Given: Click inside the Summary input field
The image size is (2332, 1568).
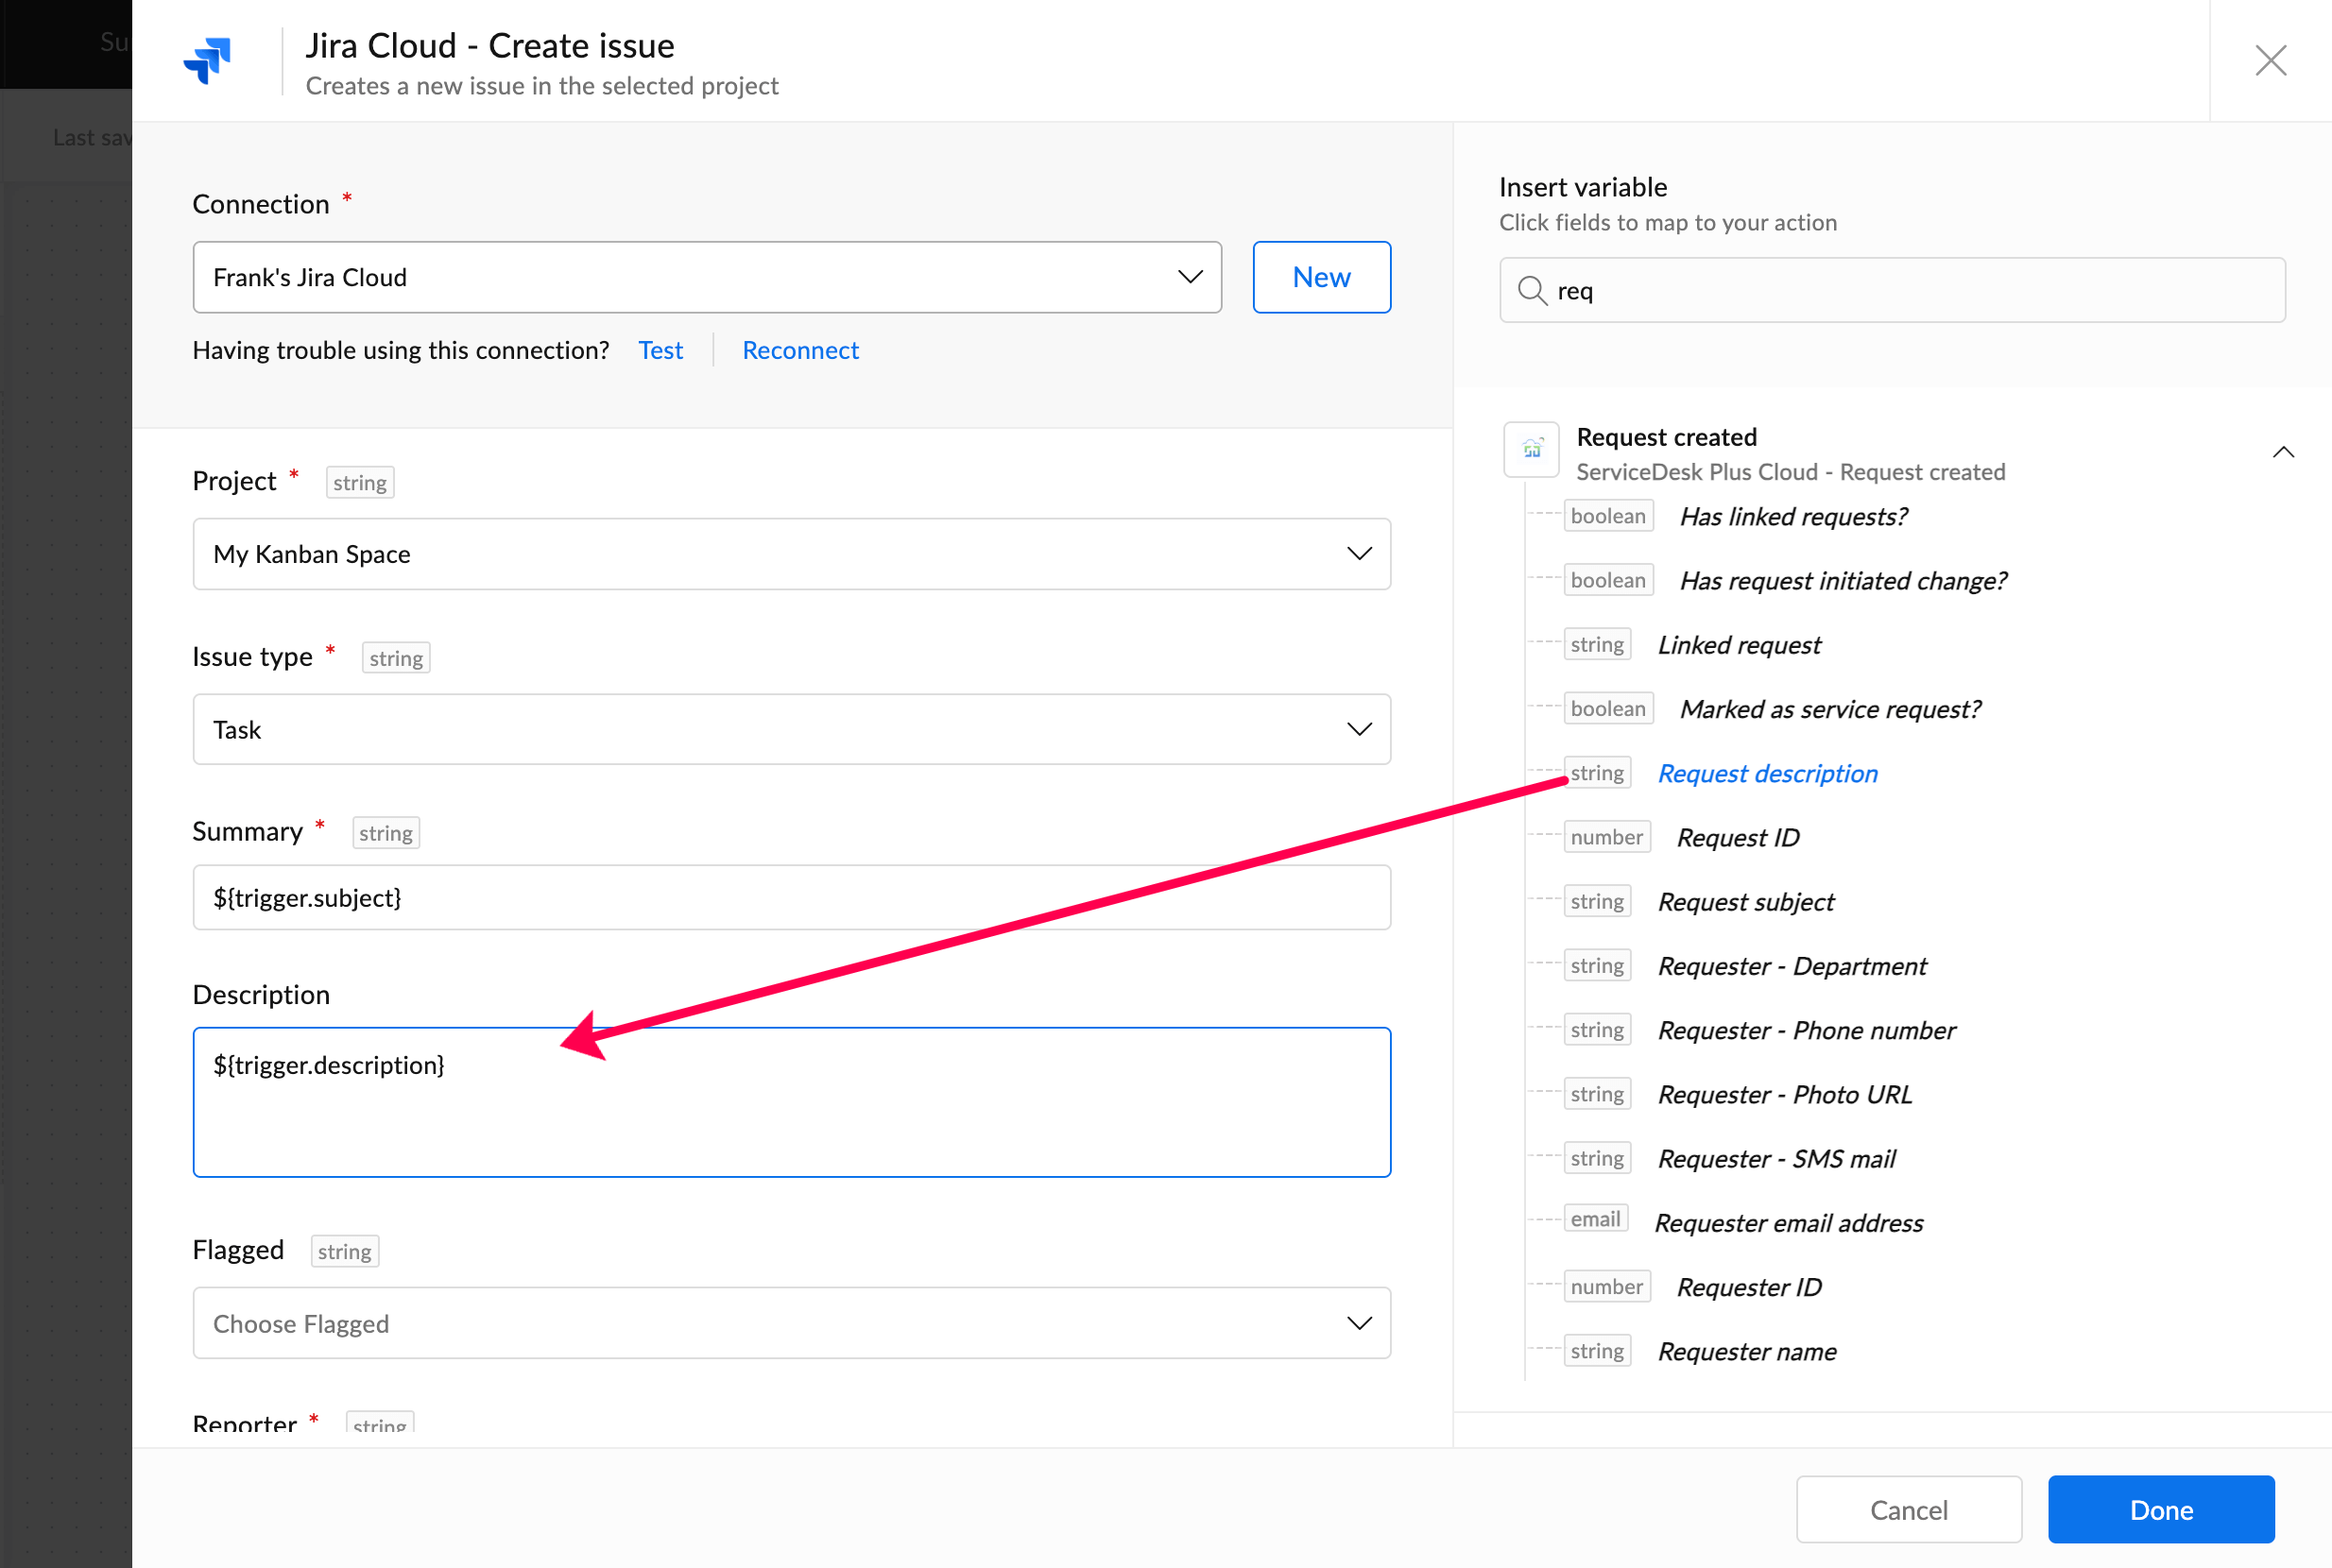Looking at the screenshot, I should pyautogui.click(x=790, y=898).
